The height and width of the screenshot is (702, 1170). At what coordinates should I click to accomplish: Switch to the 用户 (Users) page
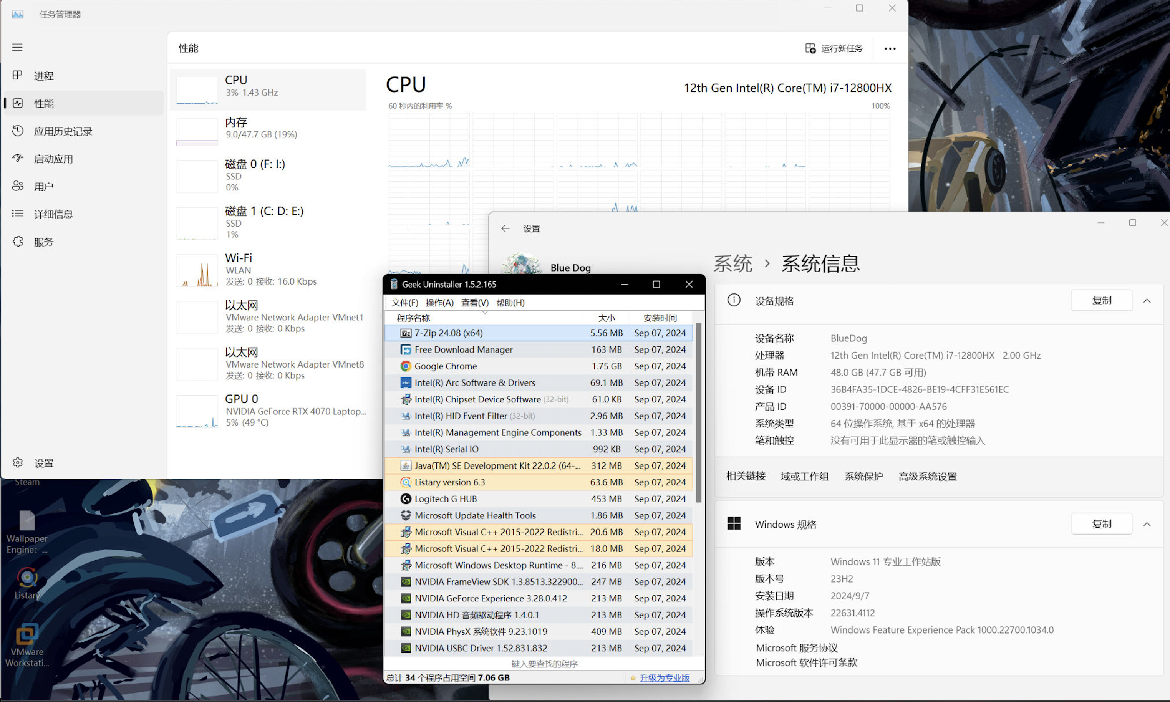click(43, 186)
